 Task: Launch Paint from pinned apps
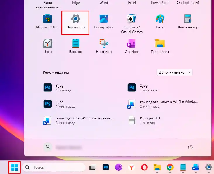pos(160,22)
